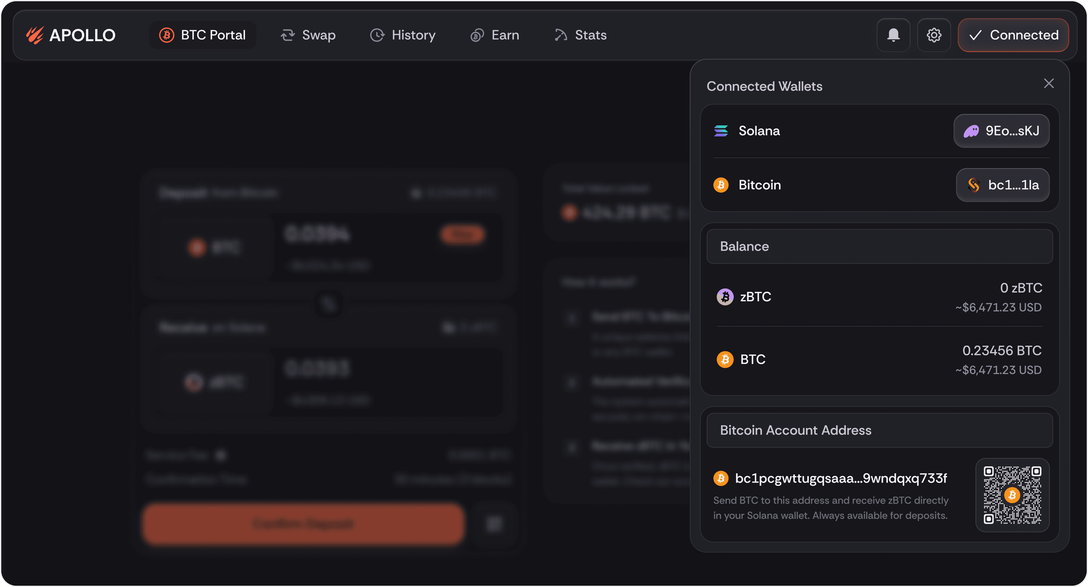Click the orange Bitcoin network icon

(x=721, y=185)
